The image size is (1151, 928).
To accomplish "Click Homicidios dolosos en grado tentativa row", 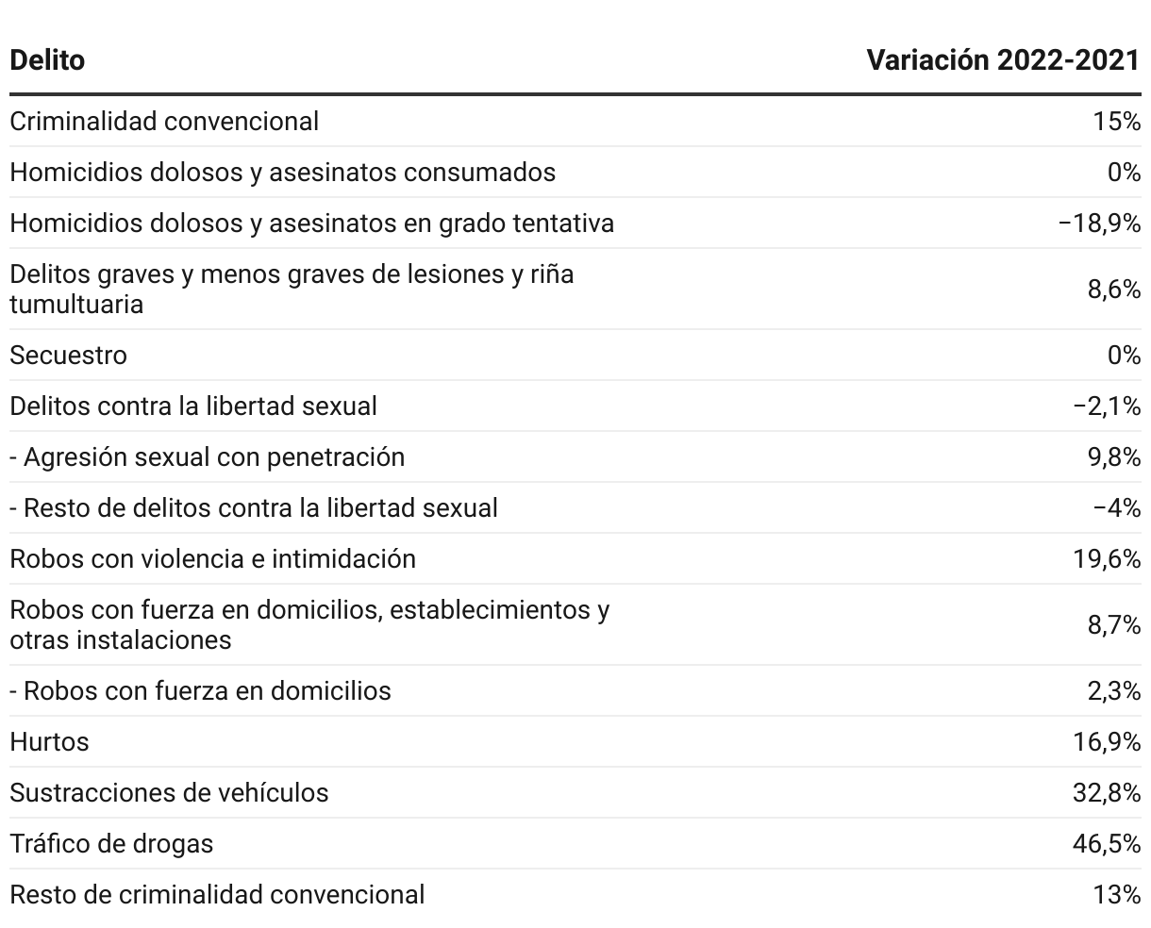I will (575, 223).
